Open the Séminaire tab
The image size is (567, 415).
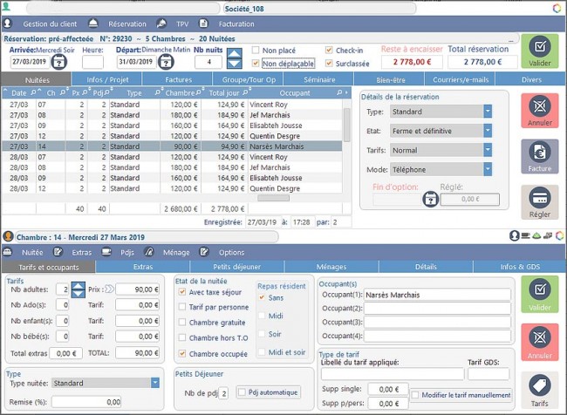pos(319,79)
